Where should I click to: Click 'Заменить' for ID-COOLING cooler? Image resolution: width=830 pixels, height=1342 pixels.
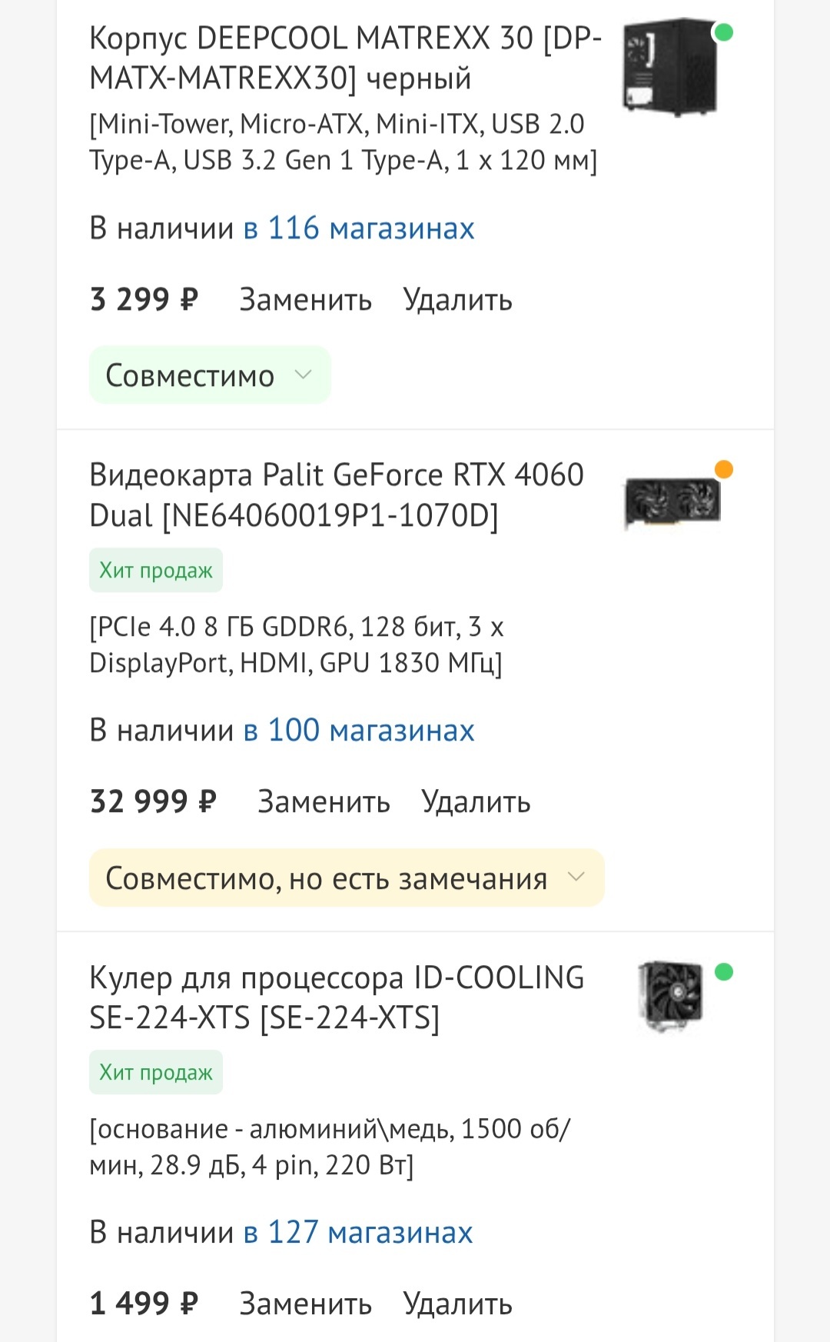click(x=305, y=1304)
